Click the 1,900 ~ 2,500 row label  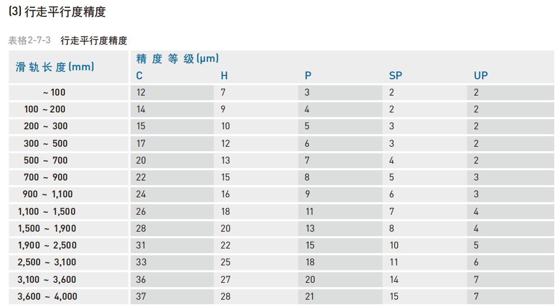click(47, 245)
